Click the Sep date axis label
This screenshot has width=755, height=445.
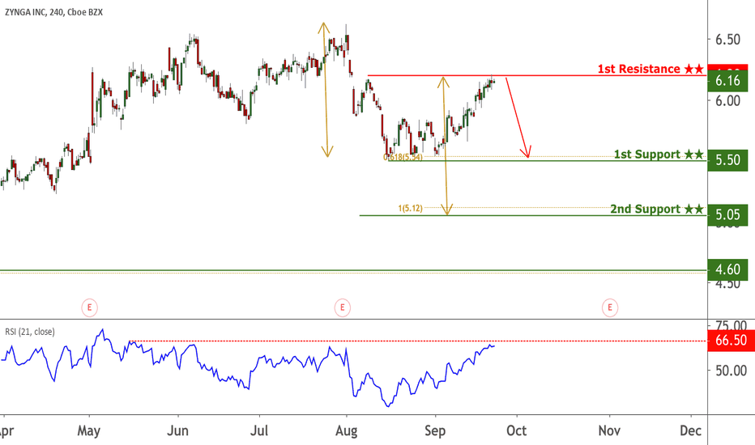435,430
